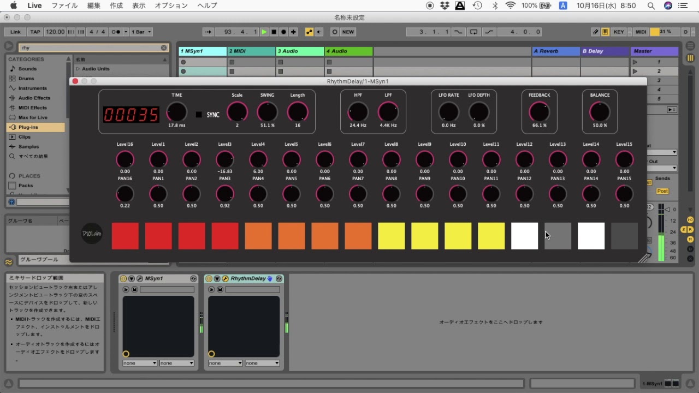The width and height of the screenshot is (699, 393).
Task: Toggle the metronome button
Action: coord(116,32)
